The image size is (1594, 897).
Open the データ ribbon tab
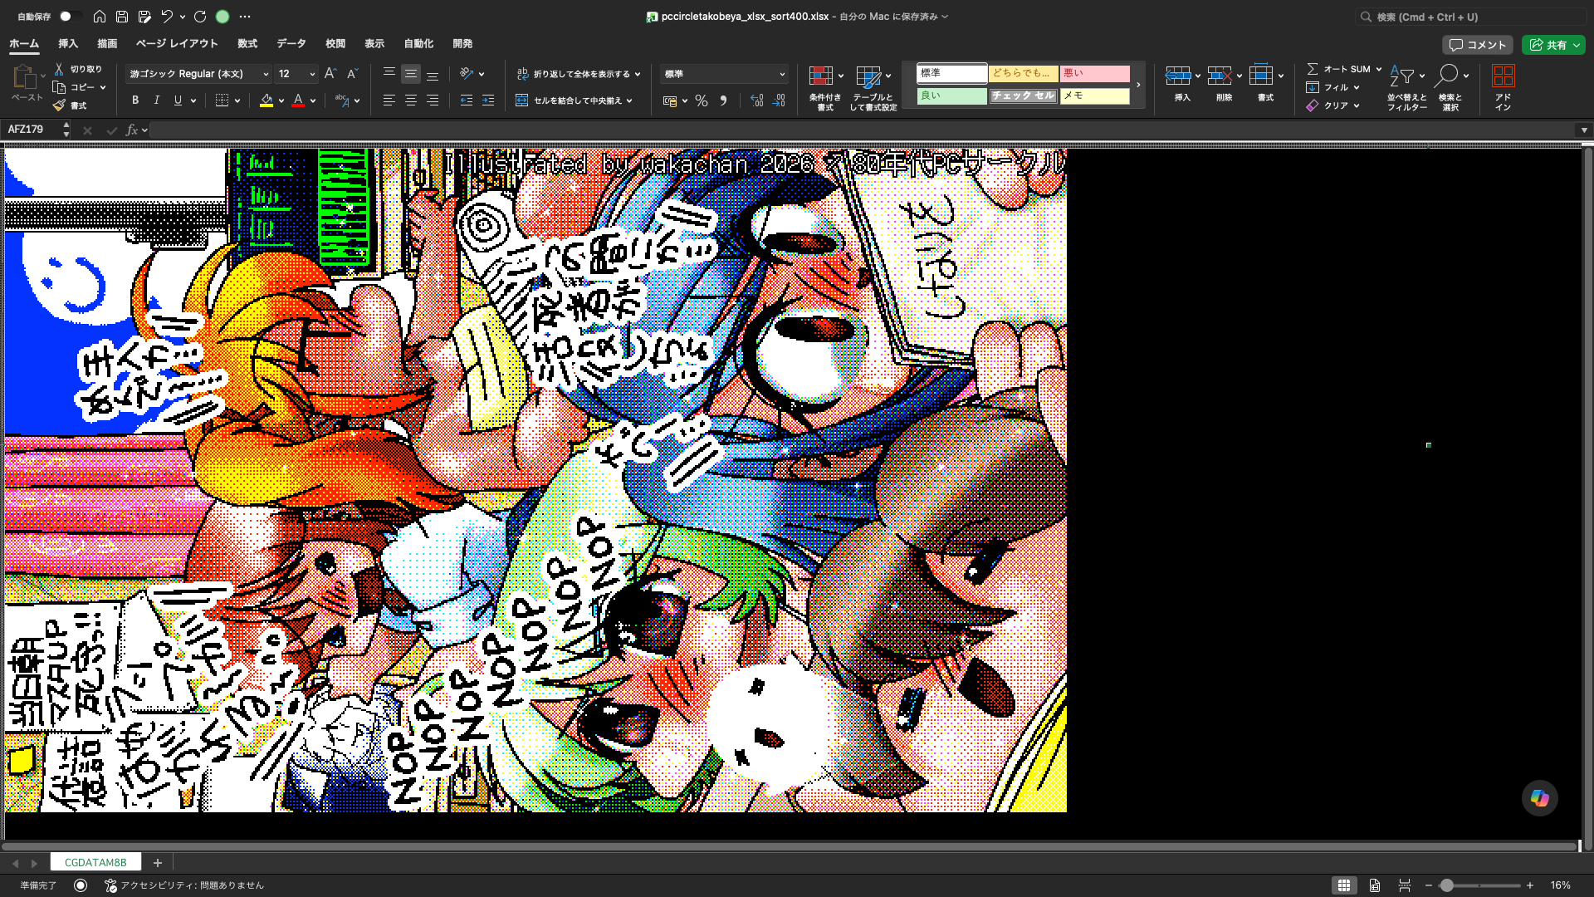pyautogui.click(x=291, y=44)
